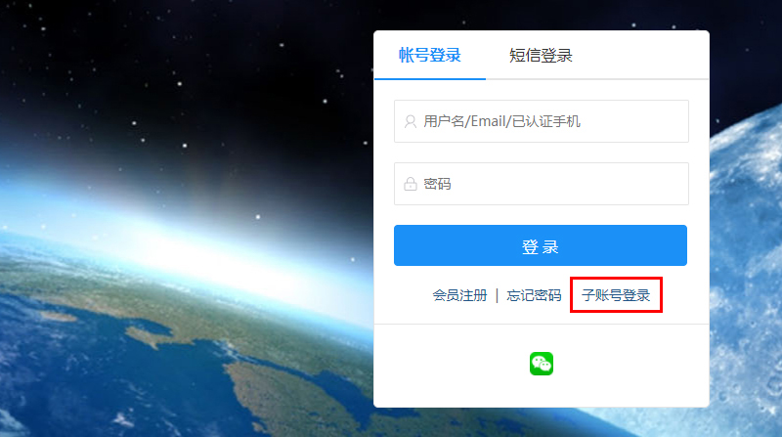Switch to the 短信登录 tab
Image resolution: width=782 pixels, height=437 pixels.
pyautogui.click(x=541, y=56)
